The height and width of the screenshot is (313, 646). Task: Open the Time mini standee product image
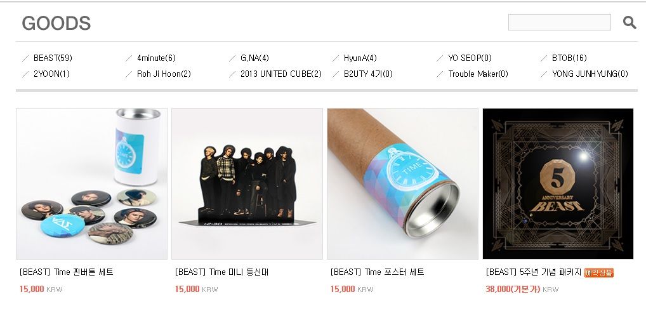point(247,183)
